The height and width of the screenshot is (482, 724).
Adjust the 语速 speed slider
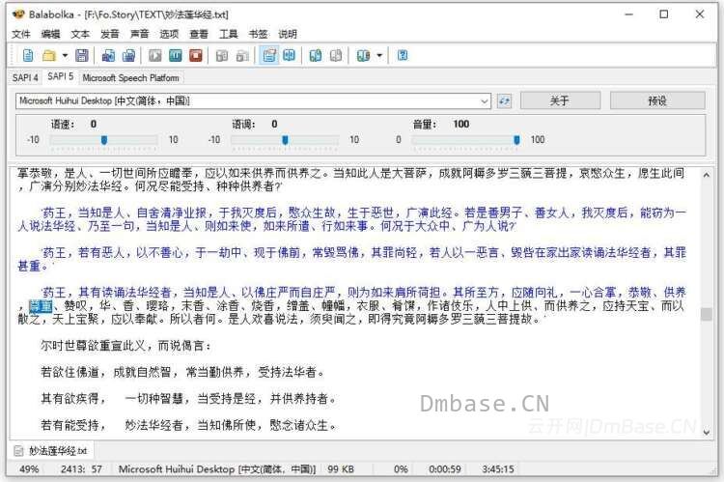pyautogui.click(x=104, y=139)
